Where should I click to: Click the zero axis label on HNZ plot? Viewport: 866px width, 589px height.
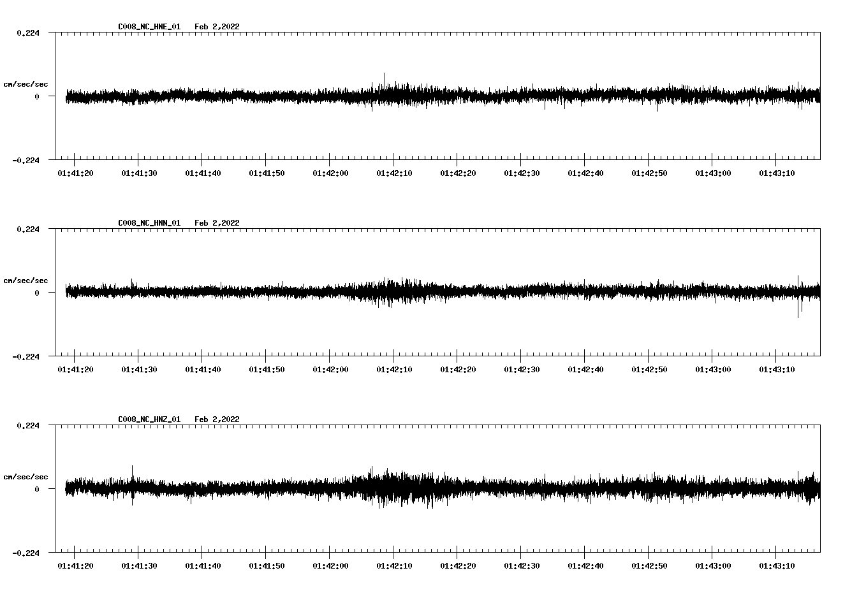tap(37, 490)
